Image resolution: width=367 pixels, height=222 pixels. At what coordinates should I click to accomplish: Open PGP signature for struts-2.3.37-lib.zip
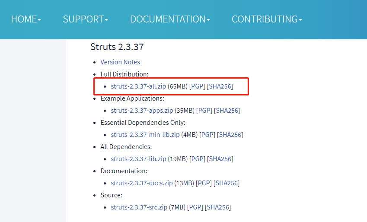197,159
